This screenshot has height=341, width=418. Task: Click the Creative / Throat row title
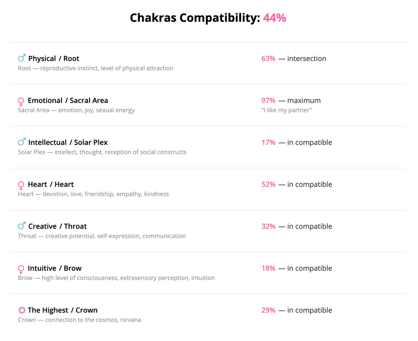click(58, 226)
